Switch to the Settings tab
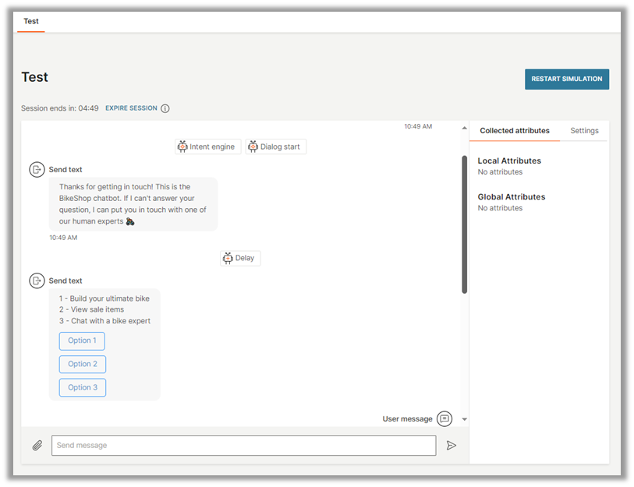The height and width of the screenshot is (487, 634). [584, 131]
